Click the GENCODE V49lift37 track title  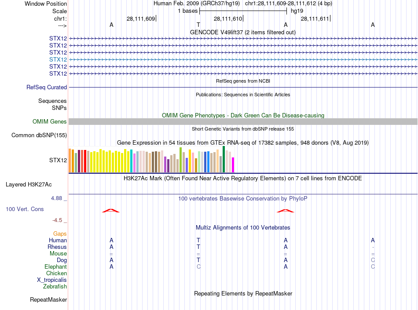[243, 32]
